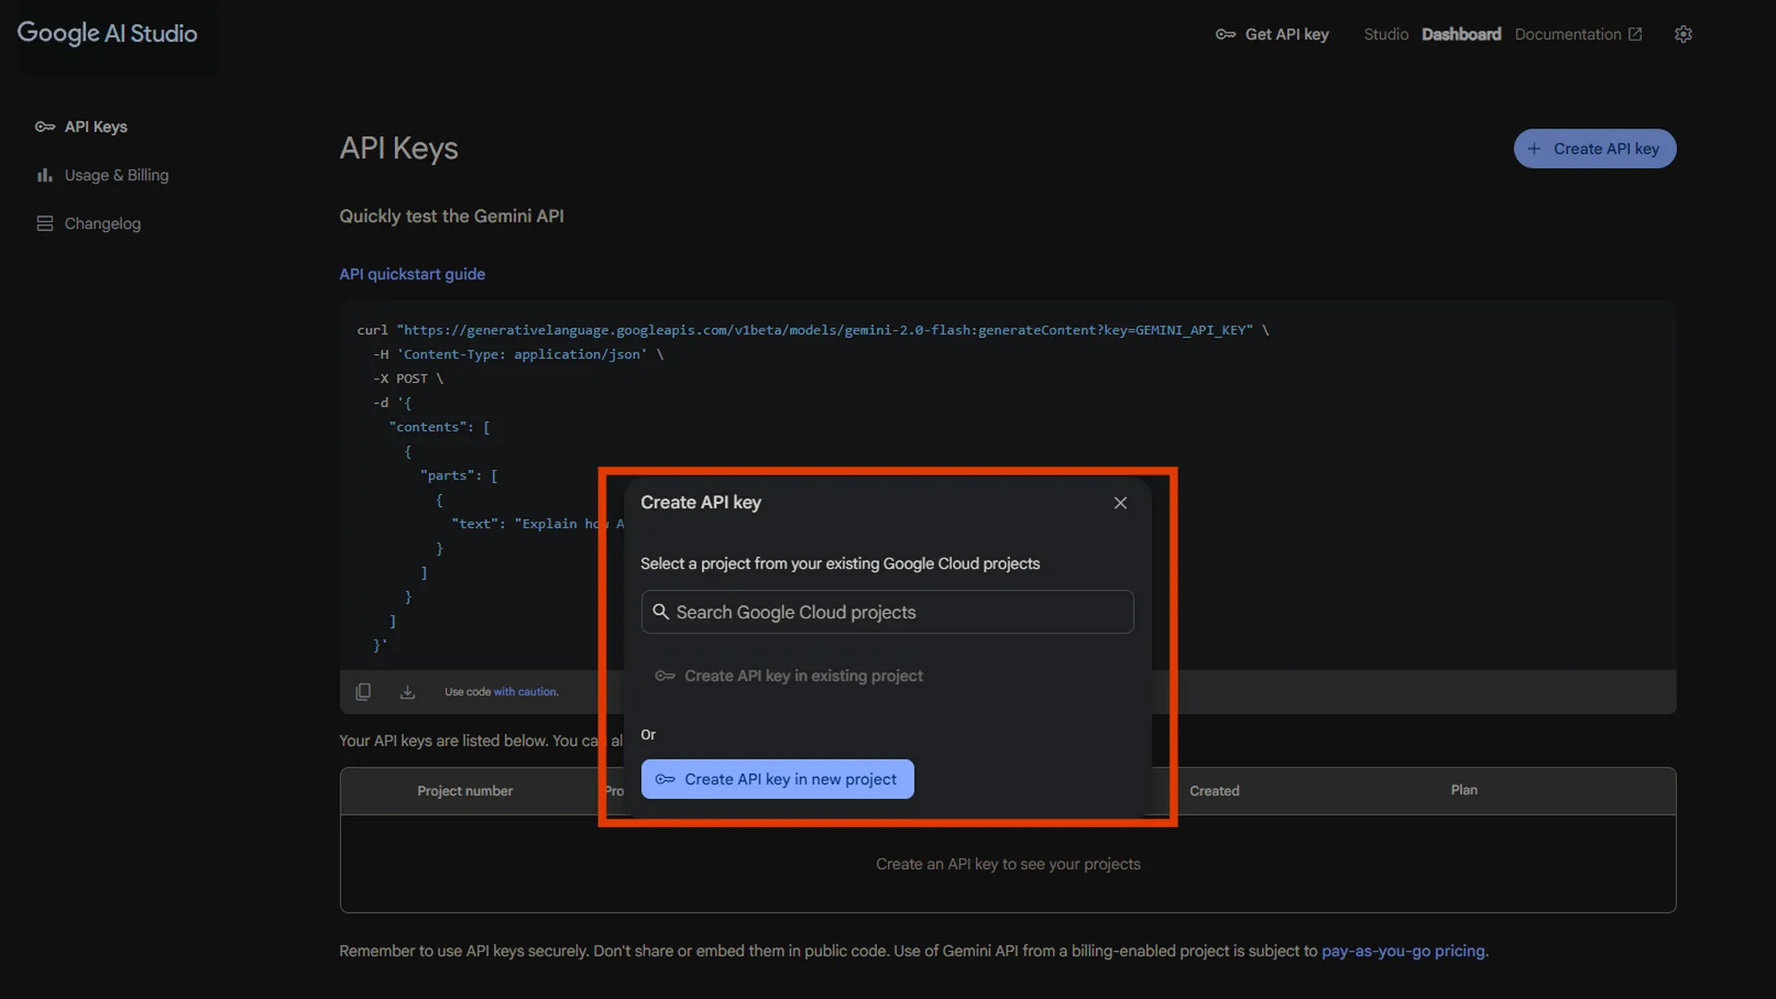Viewport: 1776px width, 999px height.
Task: Click the copy code icon below snippet
Action: pyautogui.click(x=363, y=692)
